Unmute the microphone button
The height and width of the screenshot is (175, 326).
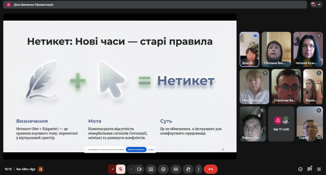121,169
